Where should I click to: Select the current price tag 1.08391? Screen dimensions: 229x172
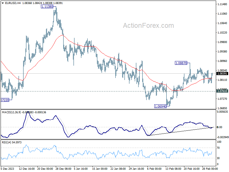tap(222, 74)
